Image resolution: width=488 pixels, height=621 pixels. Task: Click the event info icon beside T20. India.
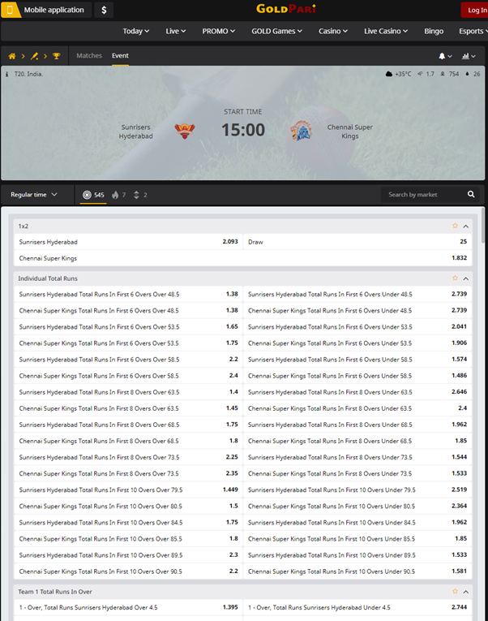(6, 74)
